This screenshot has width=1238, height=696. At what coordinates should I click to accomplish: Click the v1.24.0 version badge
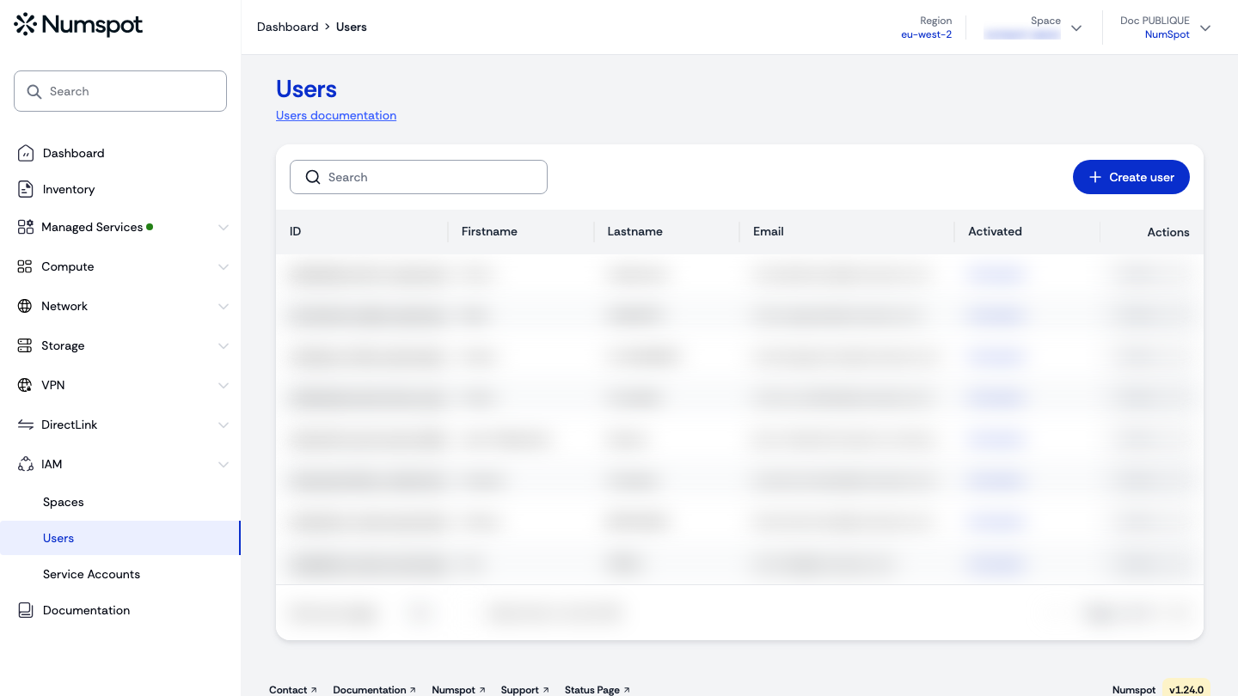1186,689
